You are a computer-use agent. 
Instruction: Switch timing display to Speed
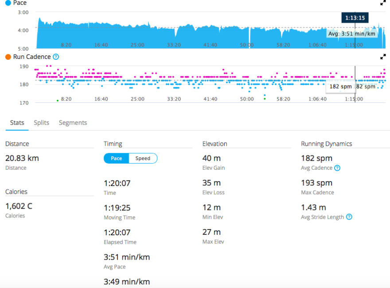tap(143, 159)
